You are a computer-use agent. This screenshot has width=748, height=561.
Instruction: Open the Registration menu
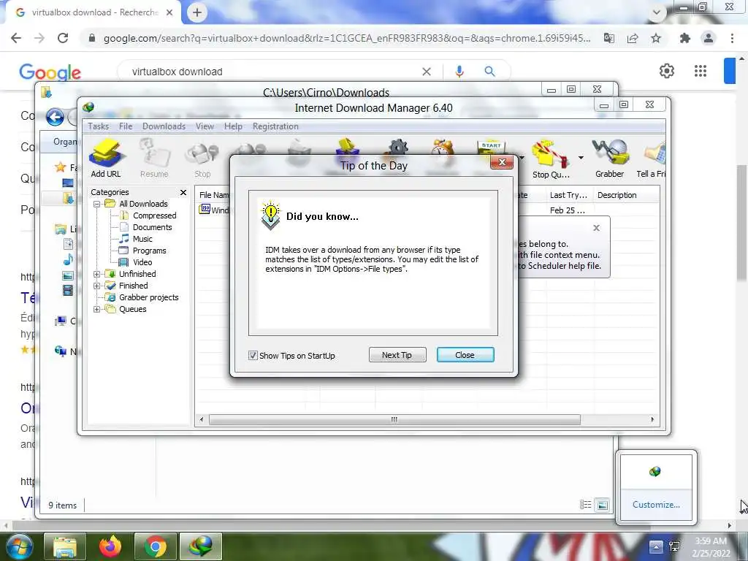tap(275, 126)
